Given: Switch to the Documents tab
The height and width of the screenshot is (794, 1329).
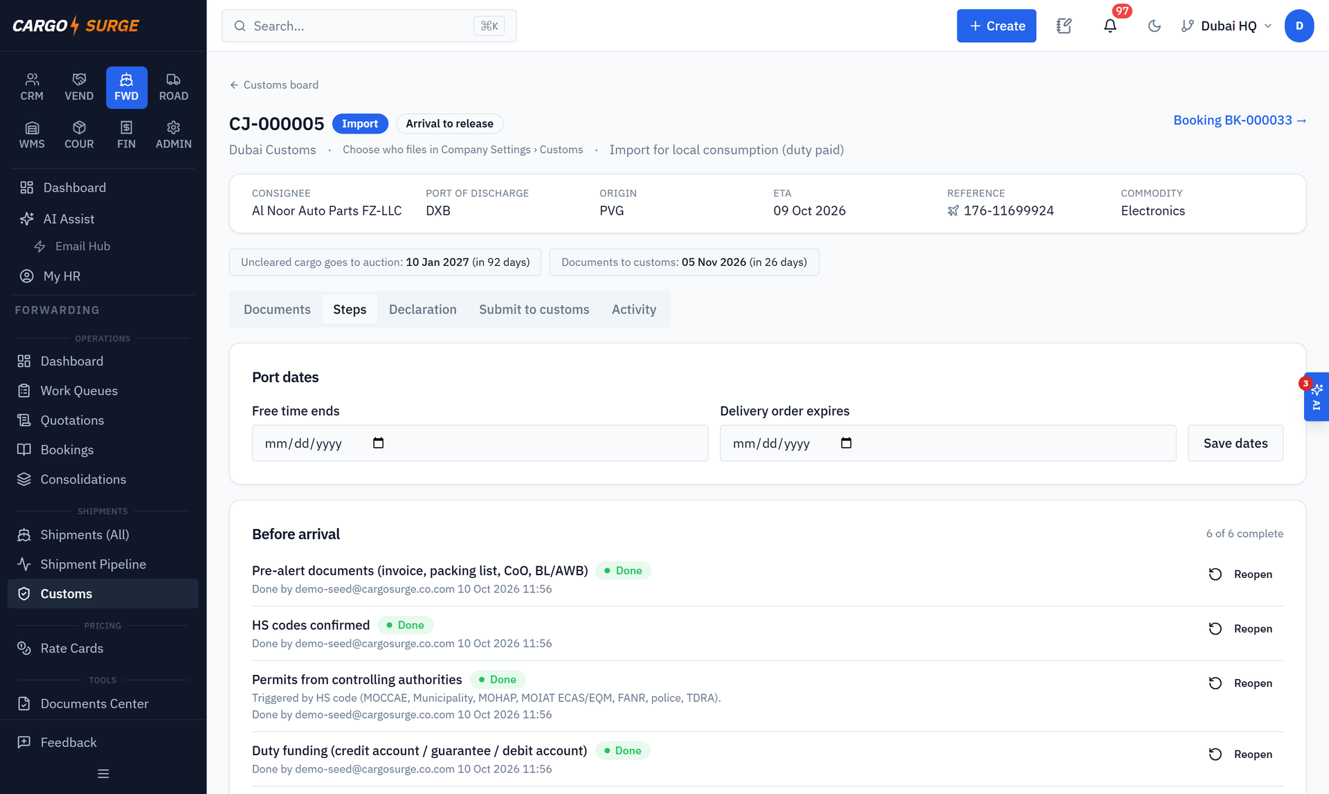Looking at the screenshot, I should click(x=277, y=309).
